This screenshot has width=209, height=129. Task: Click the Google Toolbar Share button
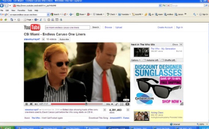tap(80, 14)
